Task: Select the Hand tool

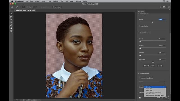Action: [11, 28]
